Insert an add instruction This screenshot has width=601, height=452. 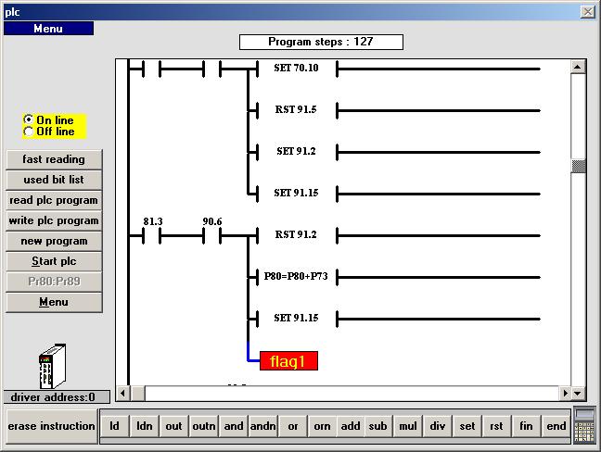point(351,426)
